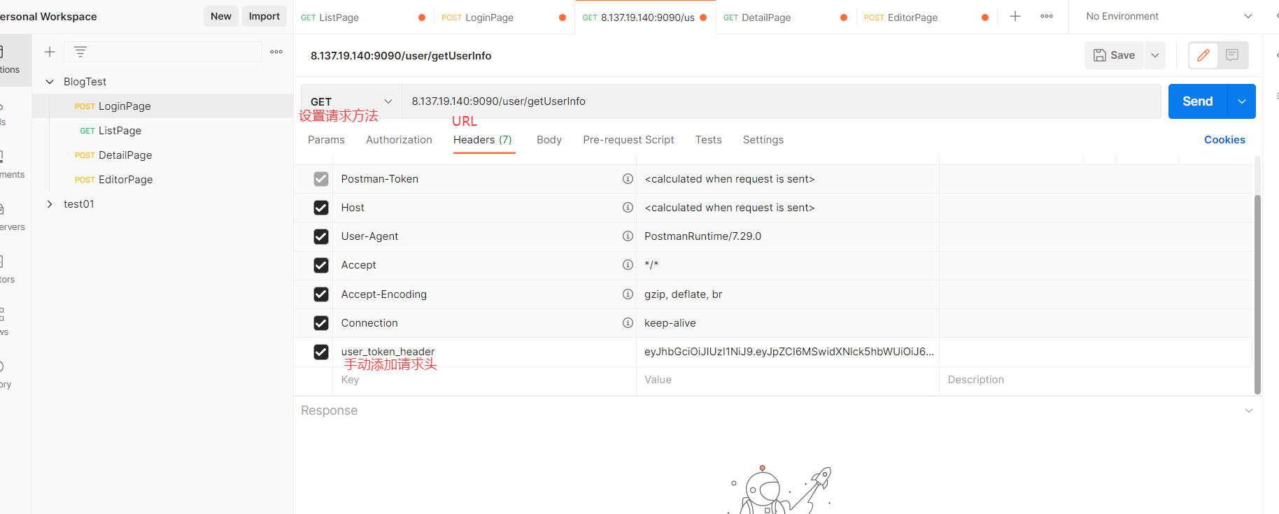The width and height of the screenshot is (1279, 514).
Task: Switch to POST EditorPage request tab
Action: click(x=927, y=17)
